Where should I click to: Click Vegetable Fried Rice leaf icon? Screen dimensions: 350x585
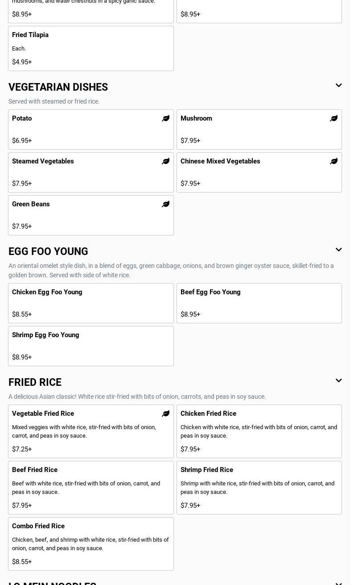165,414
